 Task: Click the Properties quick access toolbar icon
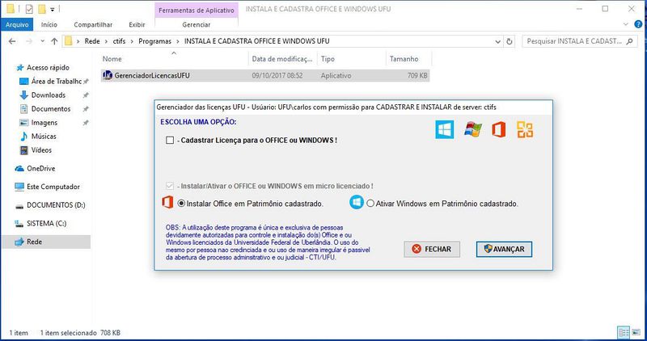29,9
